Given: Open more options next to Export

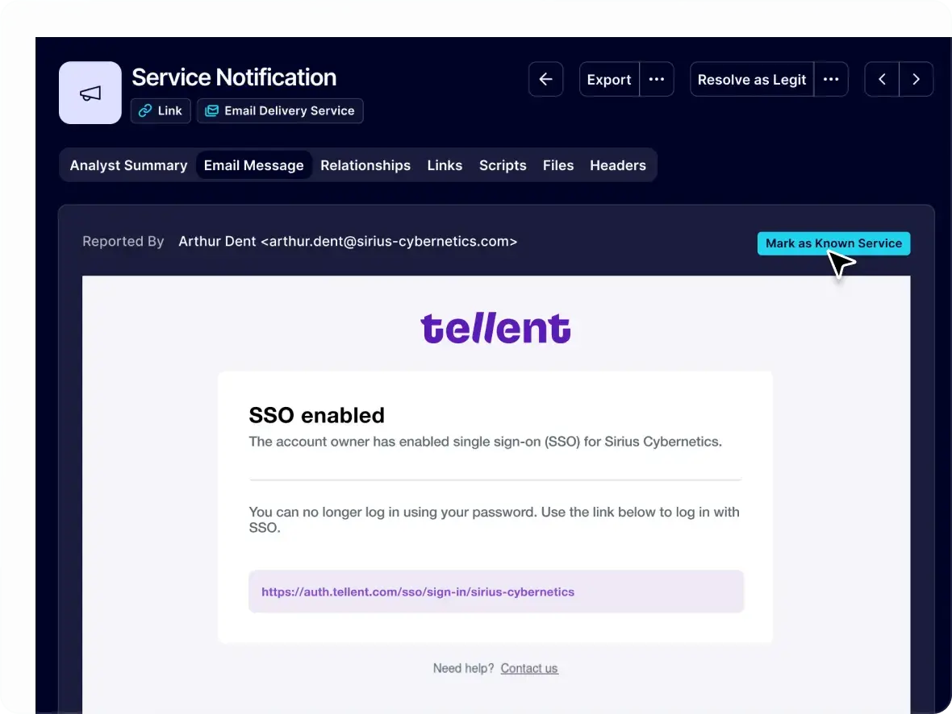Looking at the screenshot, I should (657, 80).
